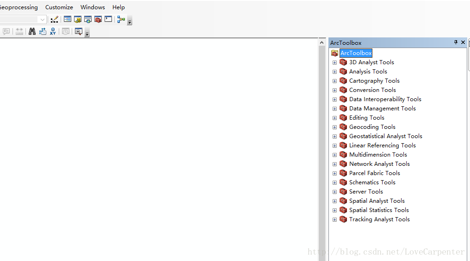470x261 pixels.
Task: Expand the Cartography Tools toolbox
Action: tap(334, 81)
